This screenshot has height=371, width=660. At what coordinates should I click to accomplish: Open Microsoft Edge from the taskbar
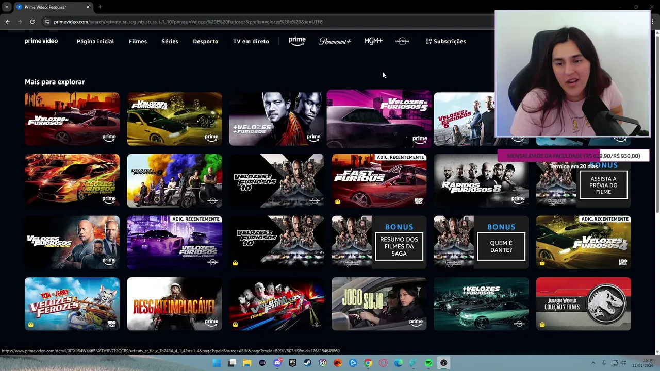(x=399, y=363)
